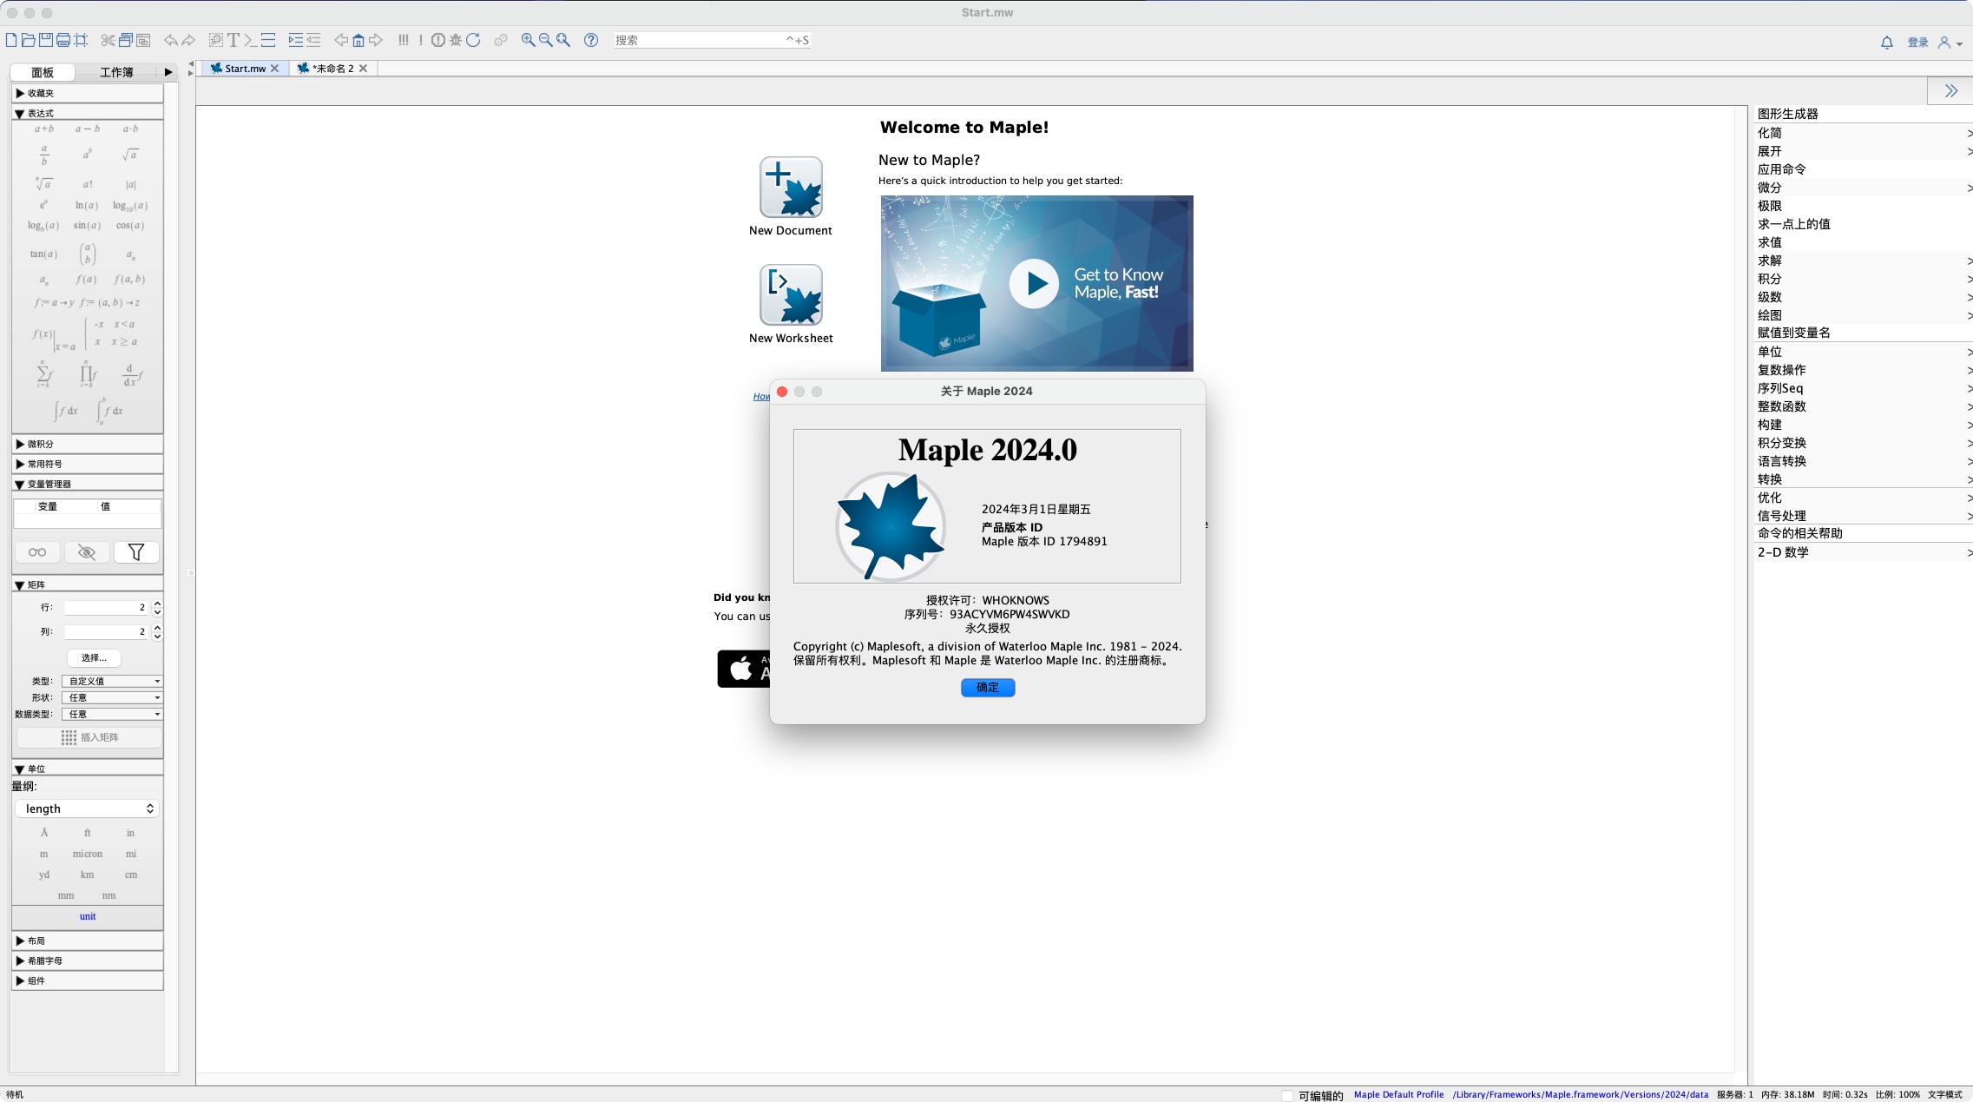This screenshot has width=1973, height=1102.
Task: Click the 选择... button in matrix palette
Action: (x=94, y=658)
